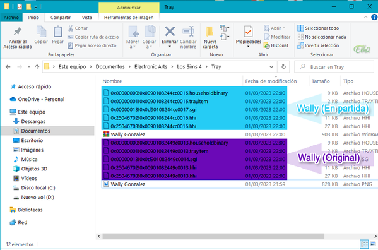Viewport: 378px width, 250px height.
Task: Open the Copiar a menu
Action: [x=149, y=38]
